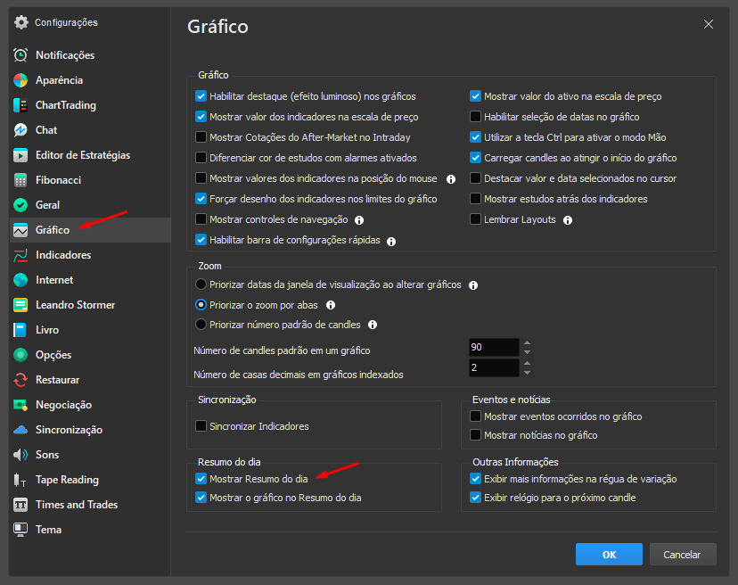Disable Habilitar destaque (efeito luminoso) checkbox
This screenshot has height=585, width=738.
[201, 96]
